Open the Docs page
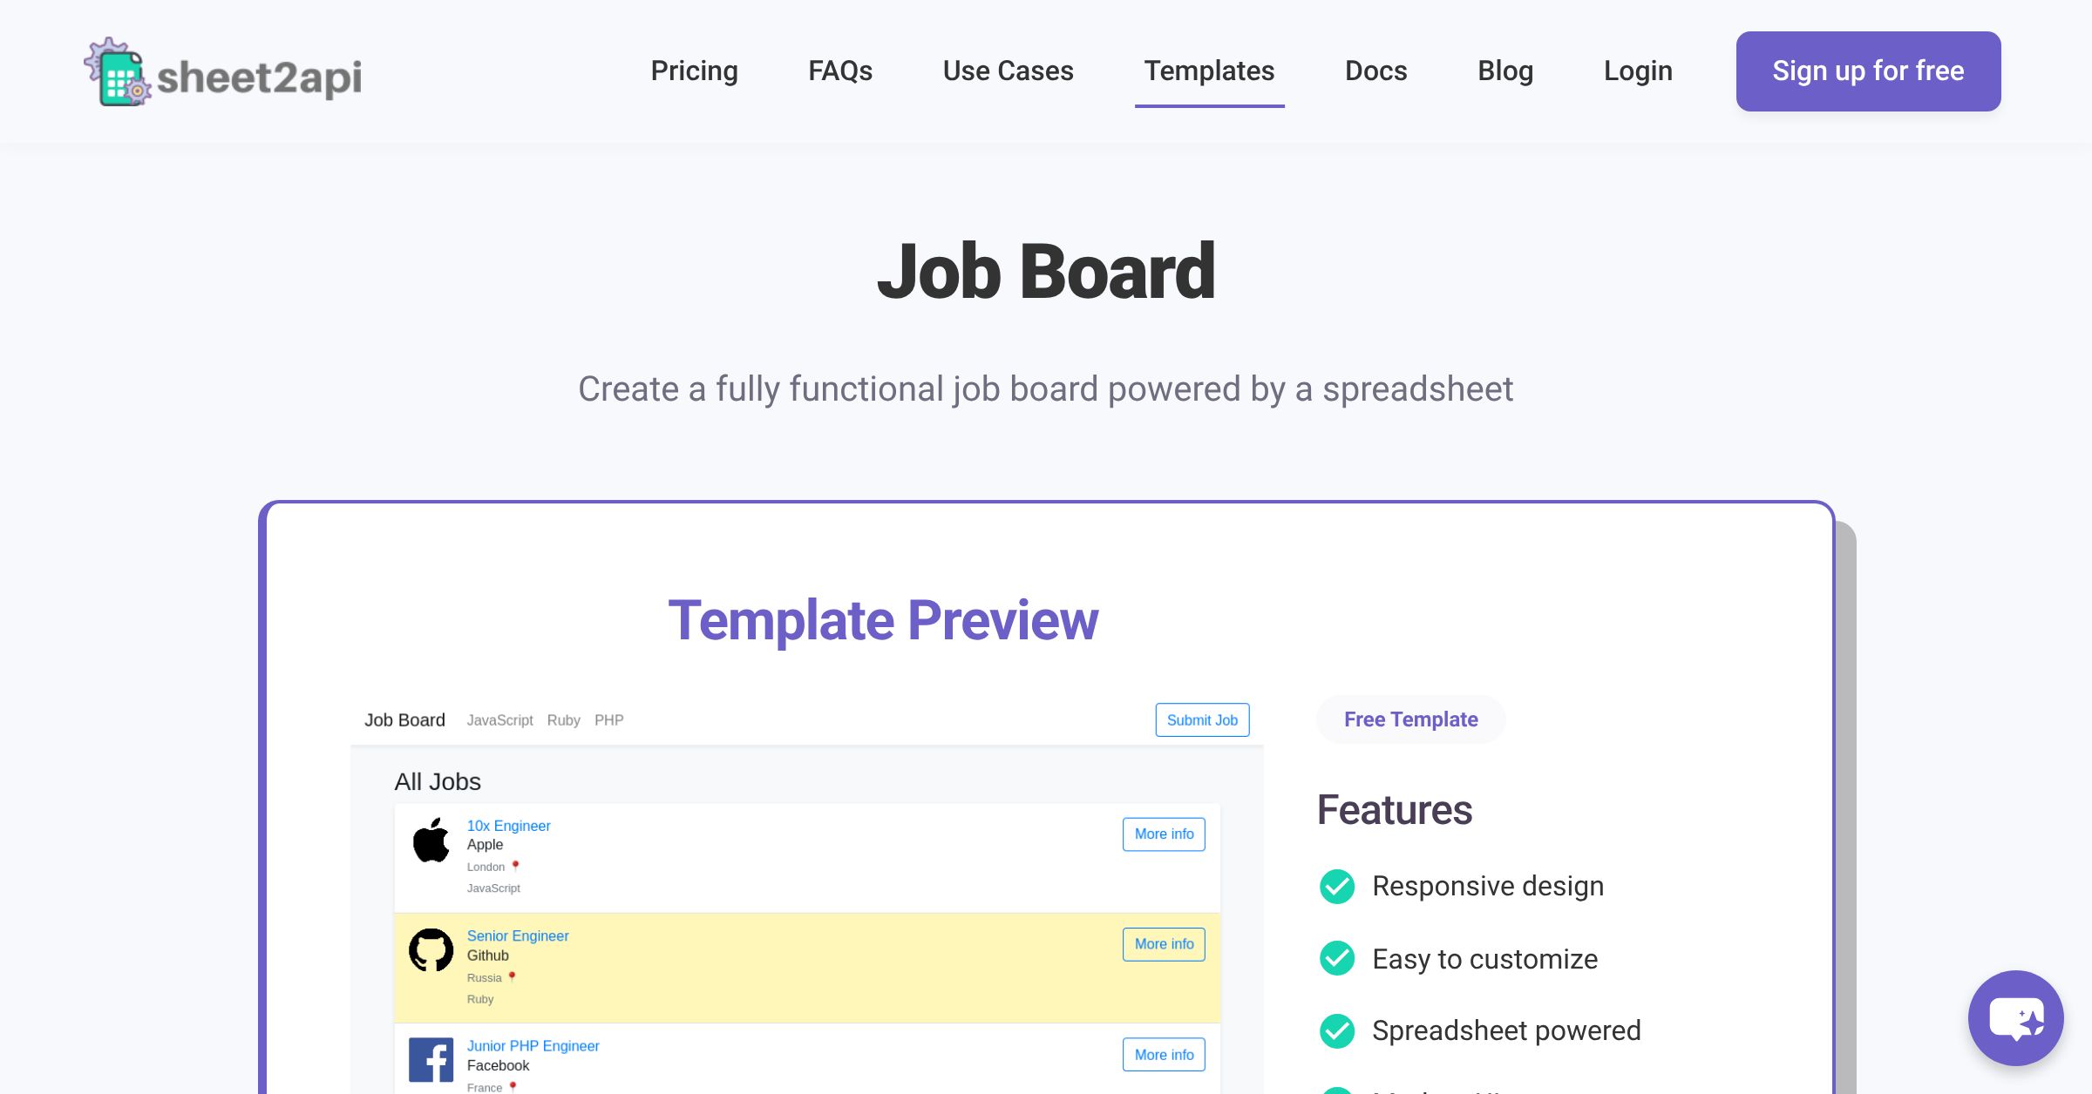The image size is (2092, 1094). coord(1375,71)
